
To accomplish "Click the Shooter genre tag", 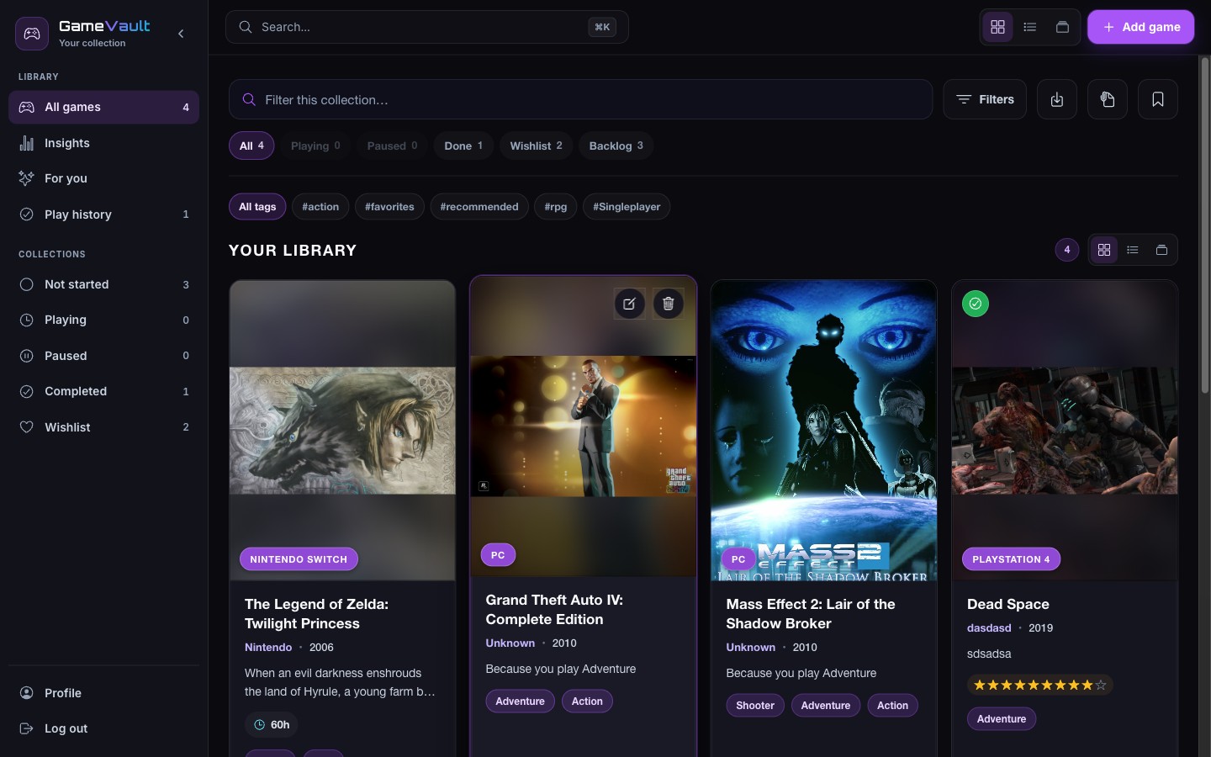I will coord(755,706).
